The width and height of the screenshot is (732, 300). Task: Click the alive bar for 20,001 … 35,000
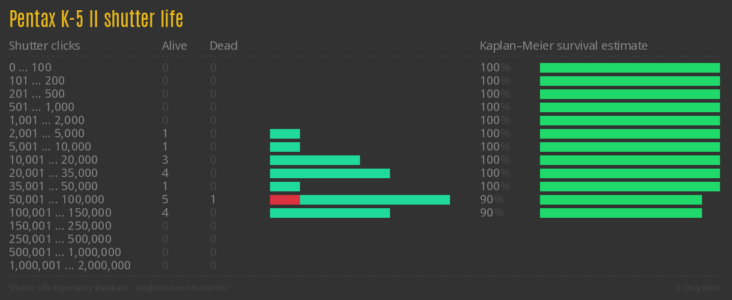click(330, 173)
